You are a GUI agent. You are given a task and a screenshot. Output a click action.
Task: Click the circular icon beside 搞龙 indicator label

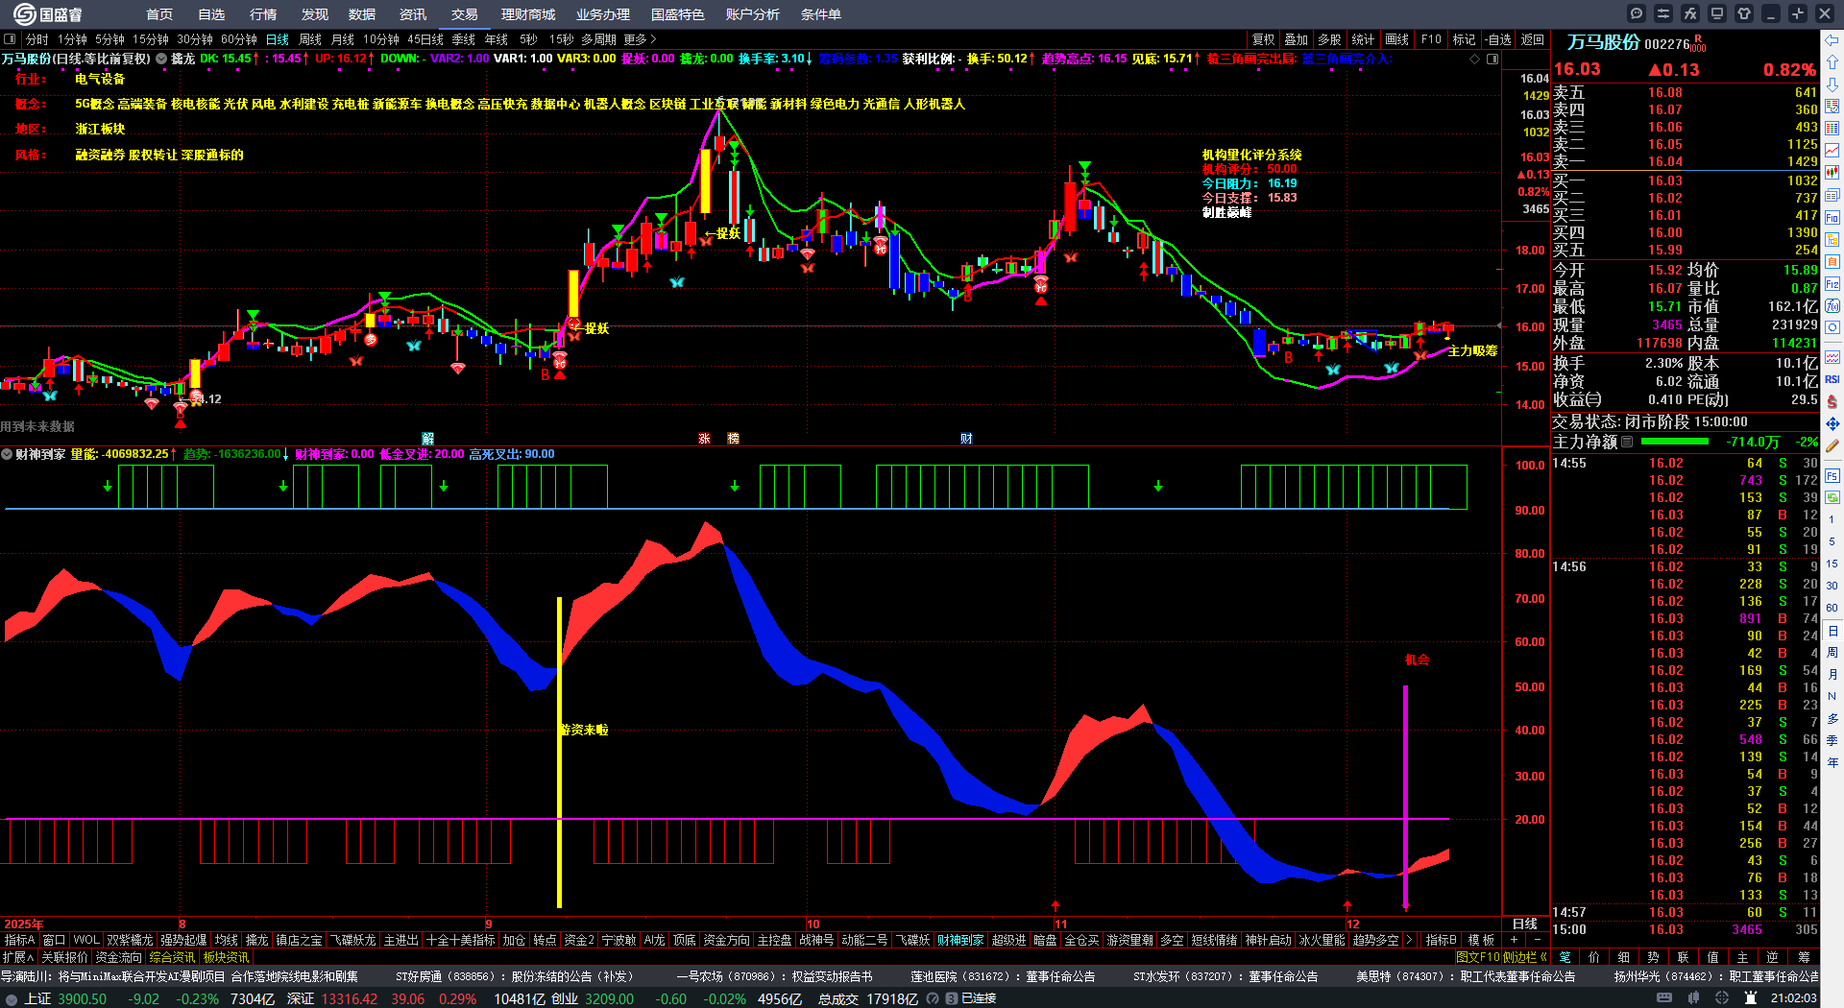pyautogui.click(x=161, y=59)
